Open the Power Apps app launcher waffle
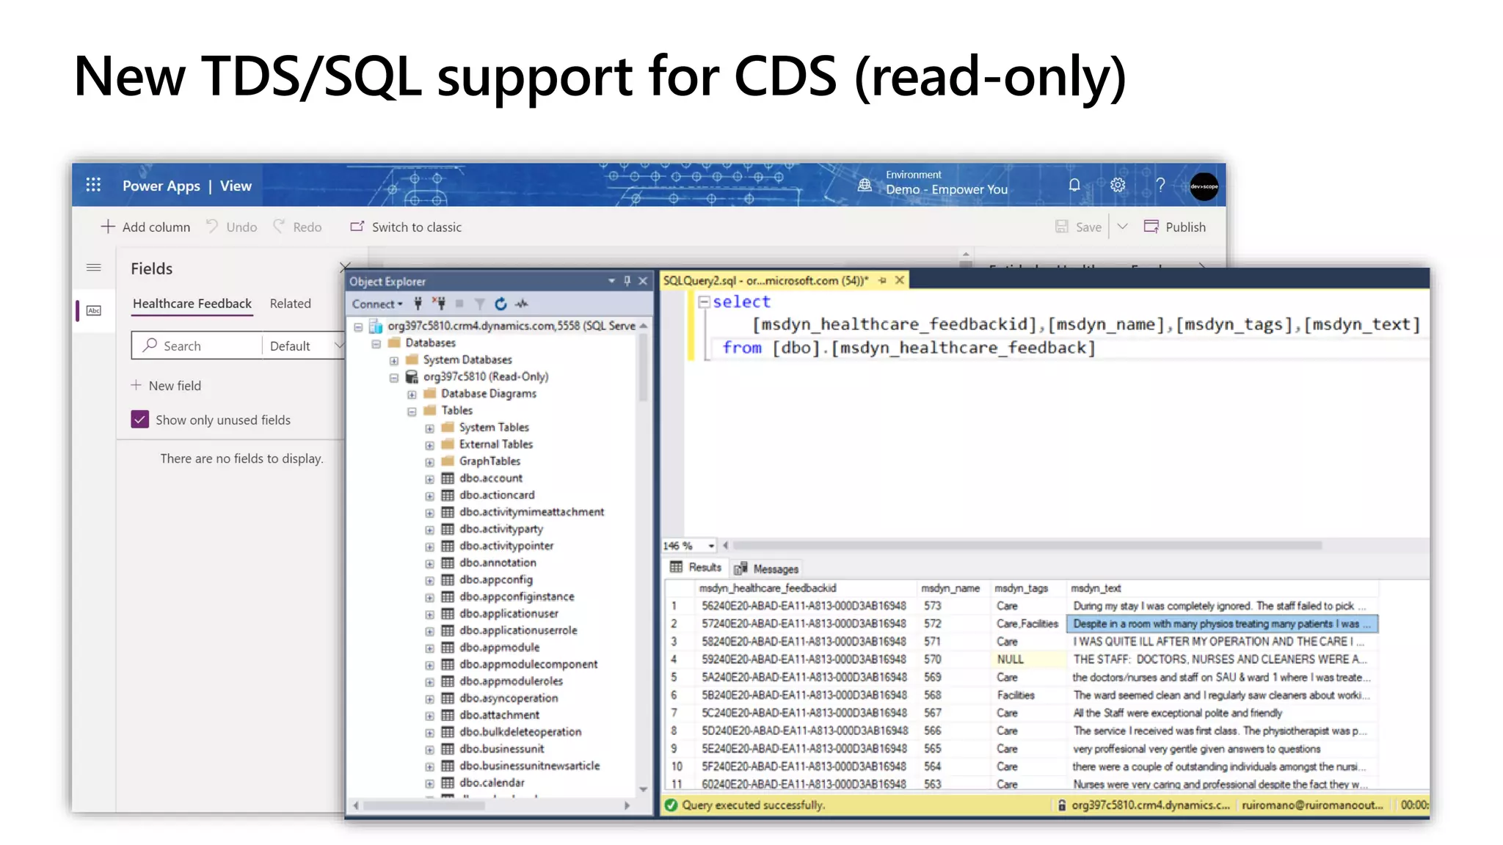Screen dimensions: 1503x845 [x=93, y=185]
